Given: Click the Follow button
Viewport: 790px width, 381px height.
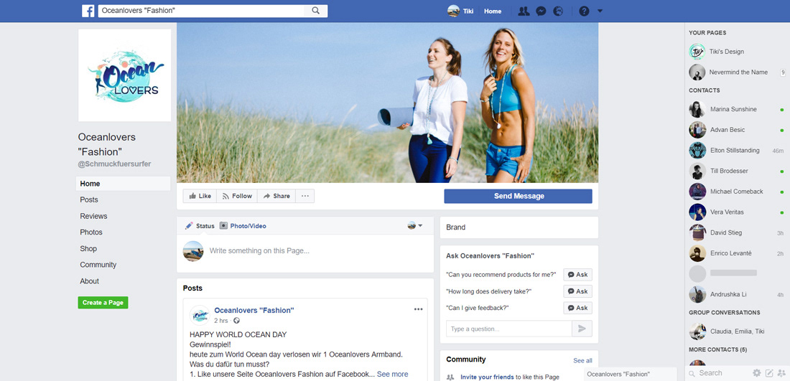Looking at the screenshot, I should (237, 197).
